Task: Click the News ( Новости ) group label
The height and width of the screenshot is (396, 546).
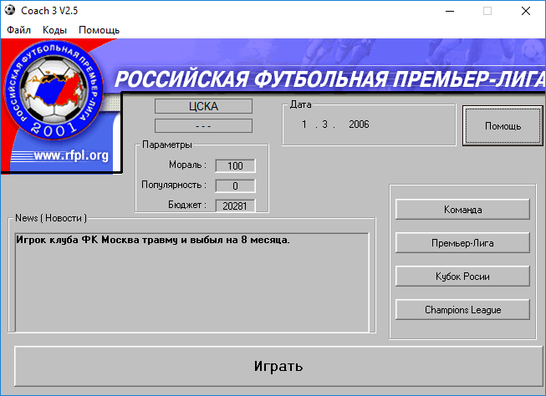Action: tap(51, 218)
